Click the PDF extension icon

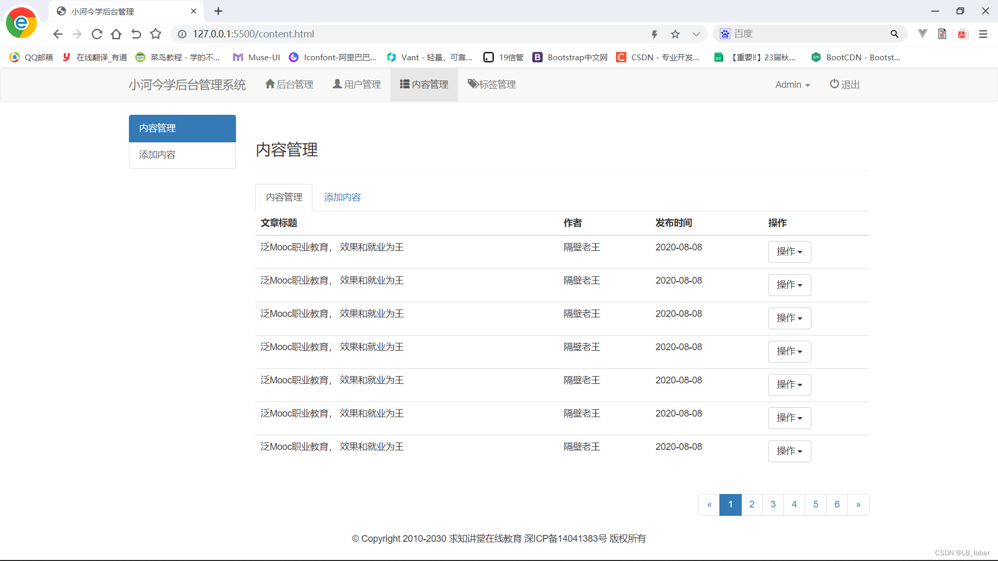point(963,34)
